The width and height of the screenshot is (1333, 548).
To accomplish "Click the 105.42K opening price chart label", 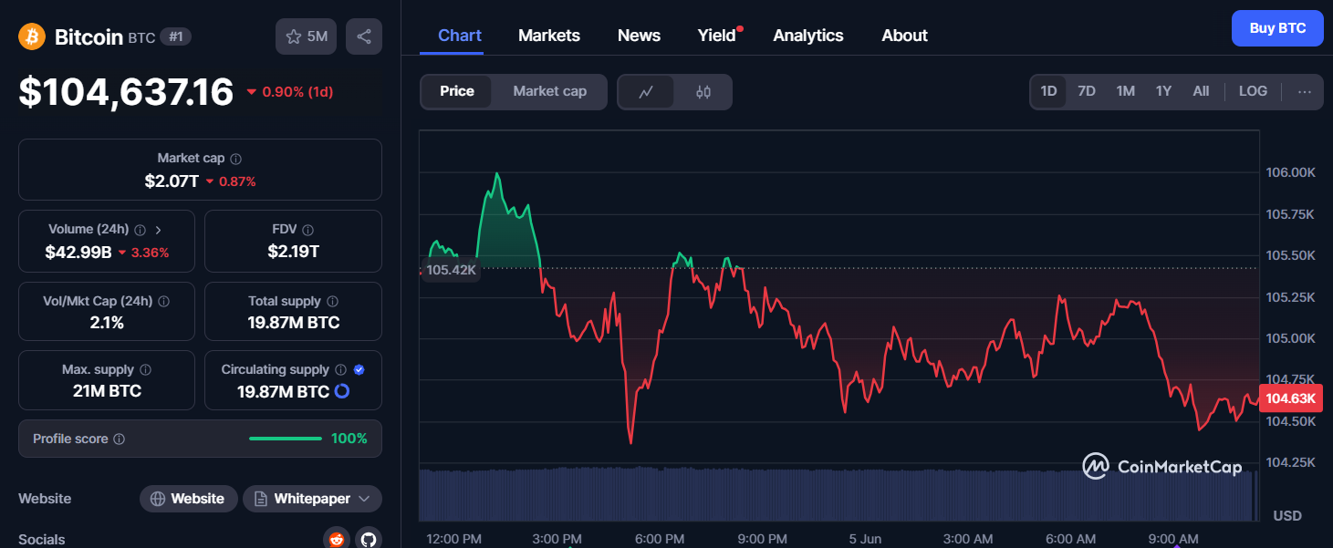I will point(451,270).
